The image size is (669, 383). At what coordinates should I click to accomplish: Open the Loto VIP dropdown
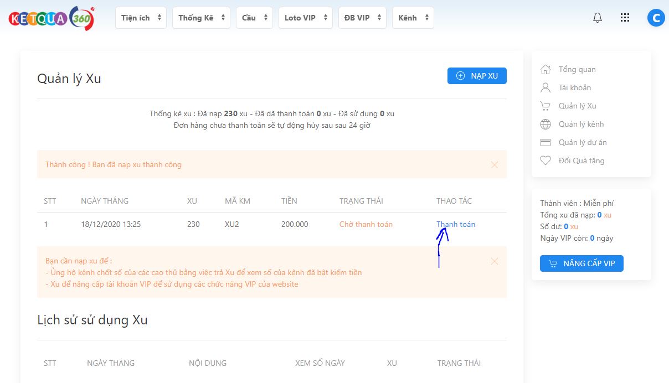click(x=305, y=18)
